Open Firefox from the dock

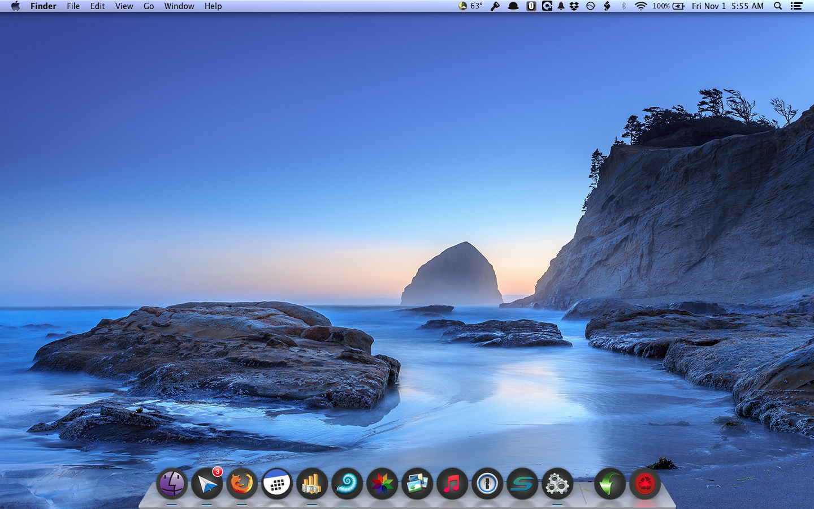point(242,484)
